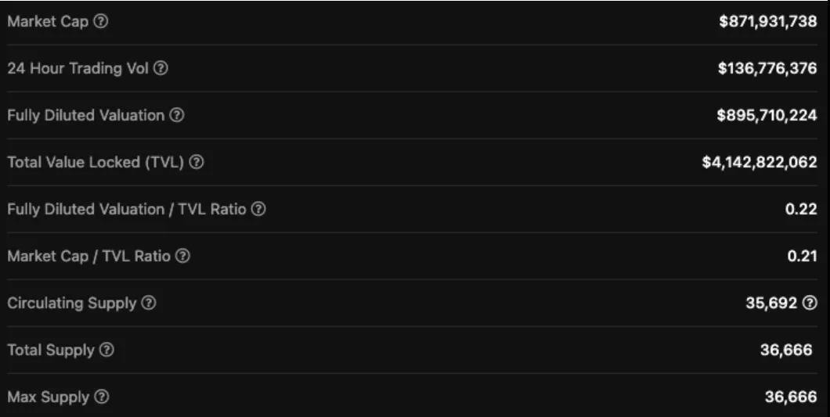Click the info icon after 35,692 value
Viewport: 830px width, 417px height.
(810, 304)
